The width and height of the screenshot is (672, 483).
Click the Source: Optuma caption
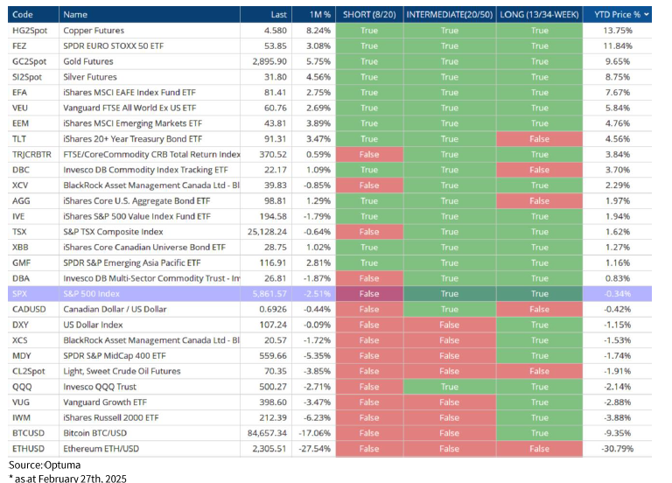tap(45, 465)
